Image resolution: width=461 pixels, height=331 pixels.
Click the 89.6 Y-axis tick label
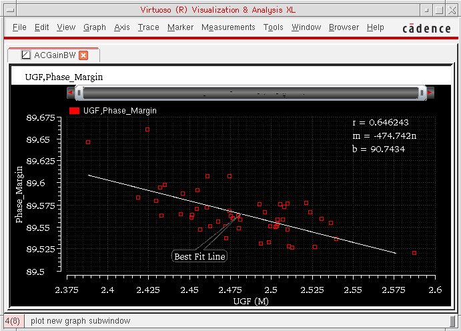(35, 183)
